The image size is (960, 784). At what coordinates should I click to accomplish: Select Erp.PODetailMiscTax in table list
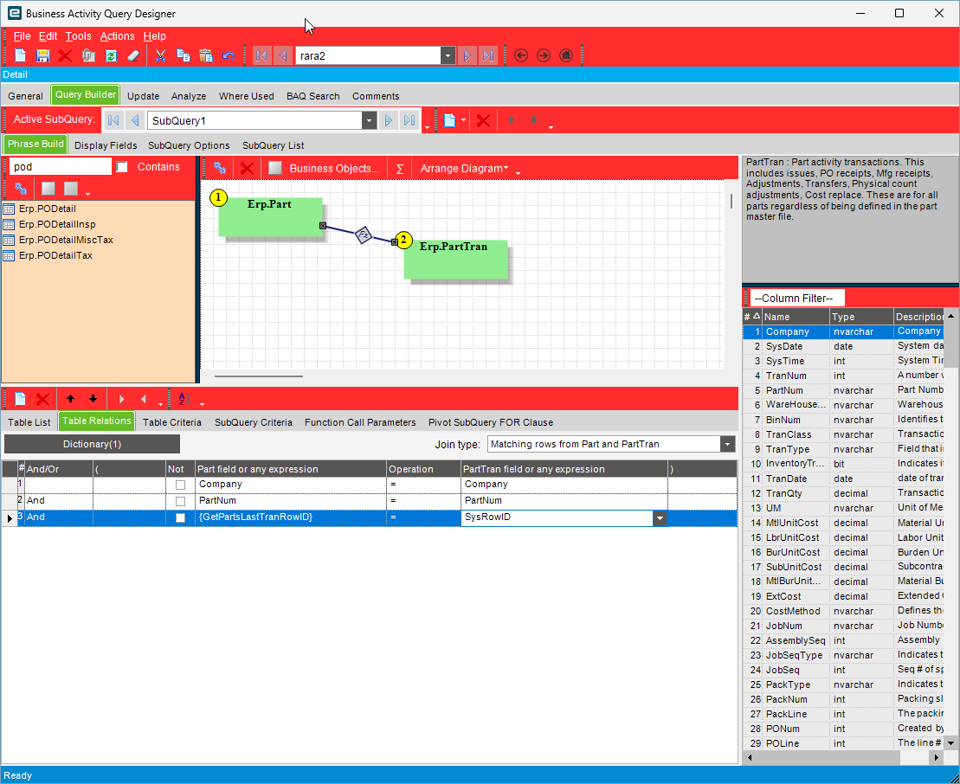[x=66, y=240]
